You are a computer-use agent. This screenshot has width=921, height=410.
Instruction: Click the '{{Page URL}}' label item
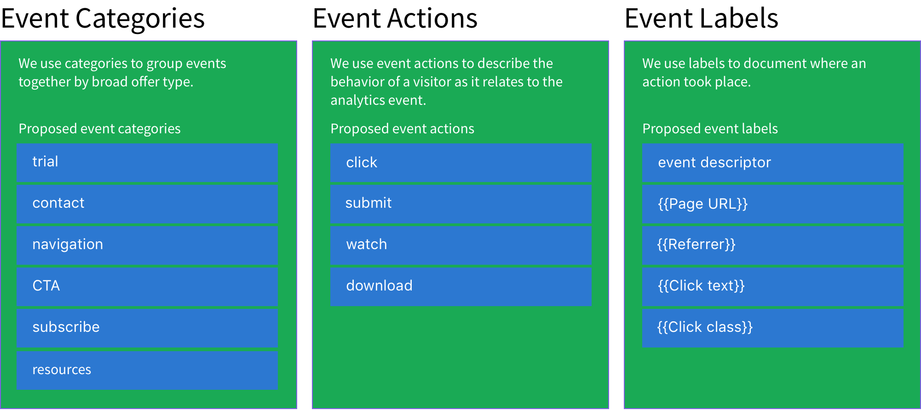click(772, 204)
